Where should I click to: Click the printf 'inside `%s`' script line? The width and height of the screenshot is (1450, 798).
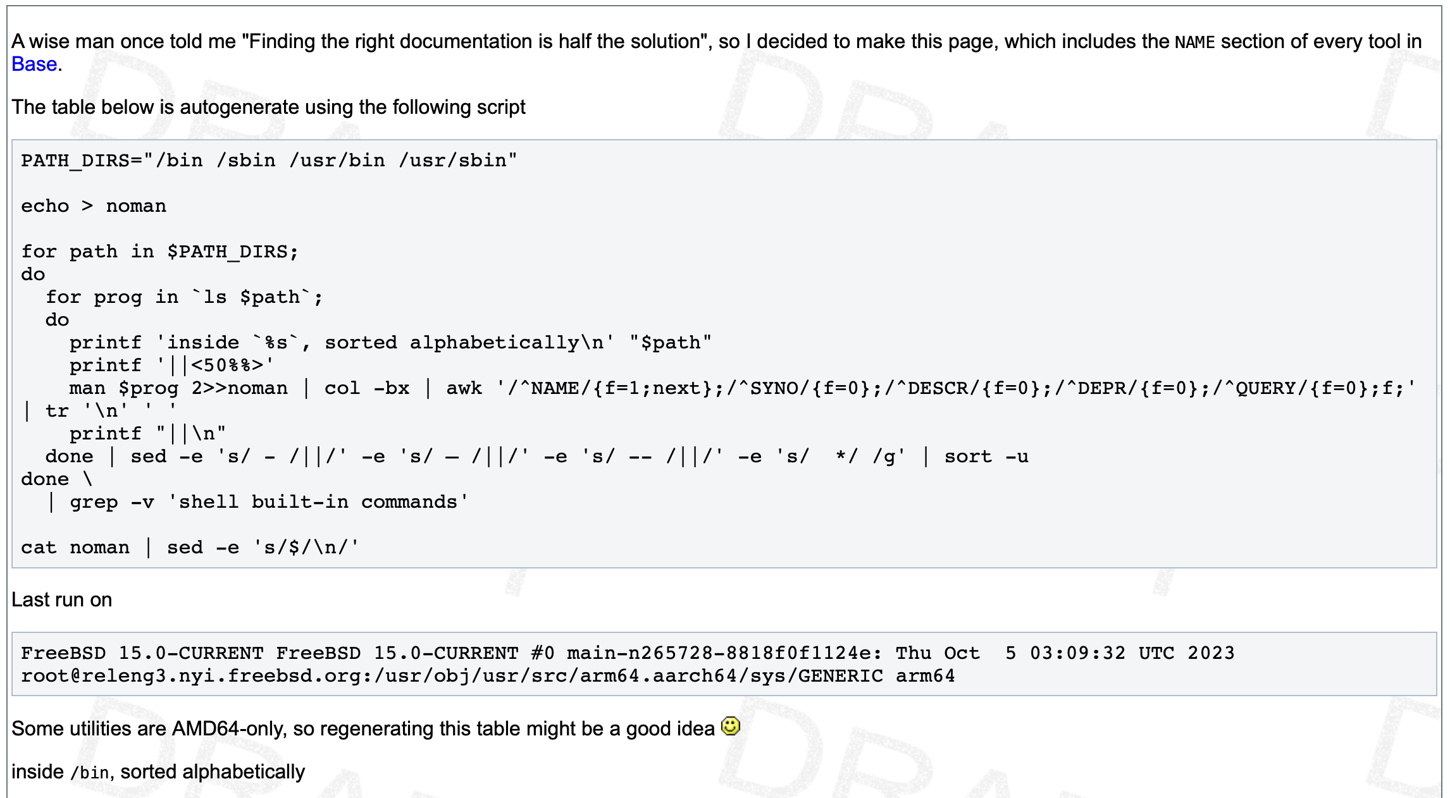point(390,343)
